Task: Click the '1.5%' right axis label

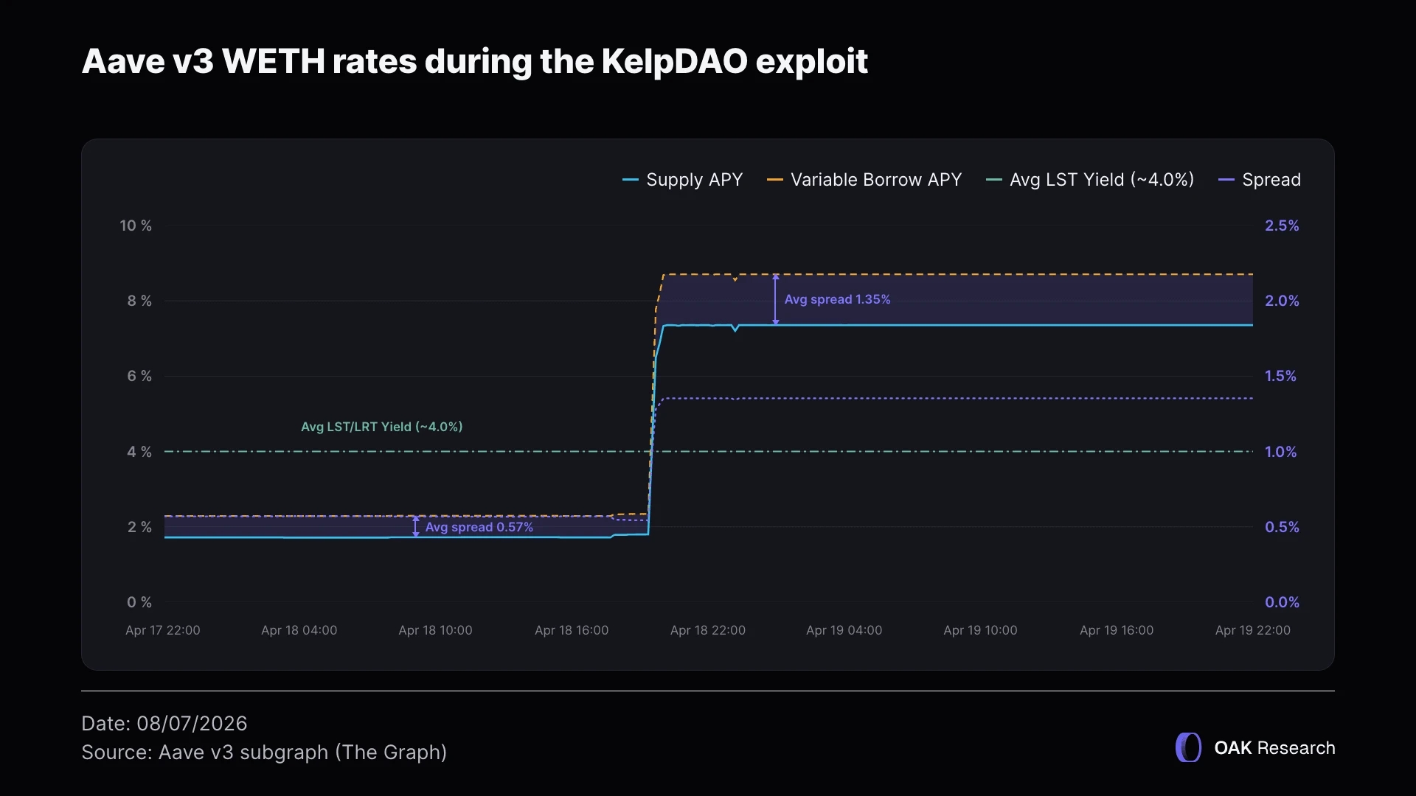Action: 1280,376
